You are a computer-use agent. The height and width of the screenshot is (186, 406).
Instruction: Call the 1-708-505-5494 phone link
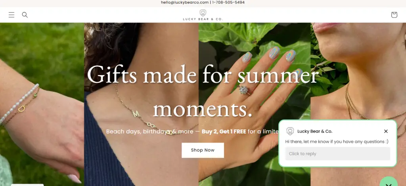coord(228,2)
